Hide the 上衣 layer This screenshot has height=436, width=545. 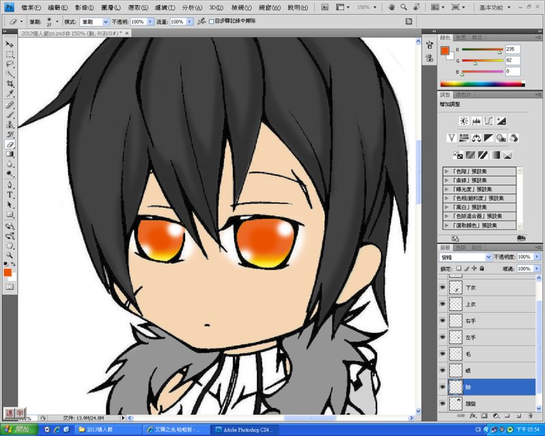[x=442, y=305]
